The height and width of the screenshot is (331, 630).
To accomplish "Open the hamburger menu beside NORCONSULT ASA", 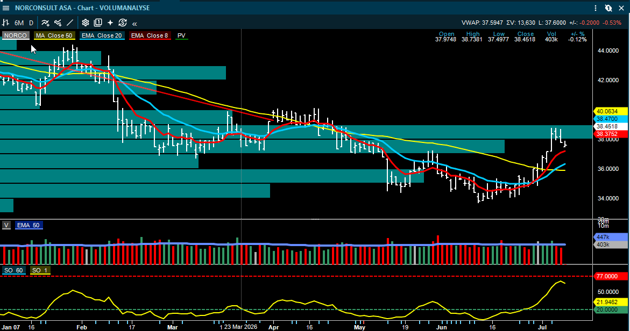I will [6, 8].
